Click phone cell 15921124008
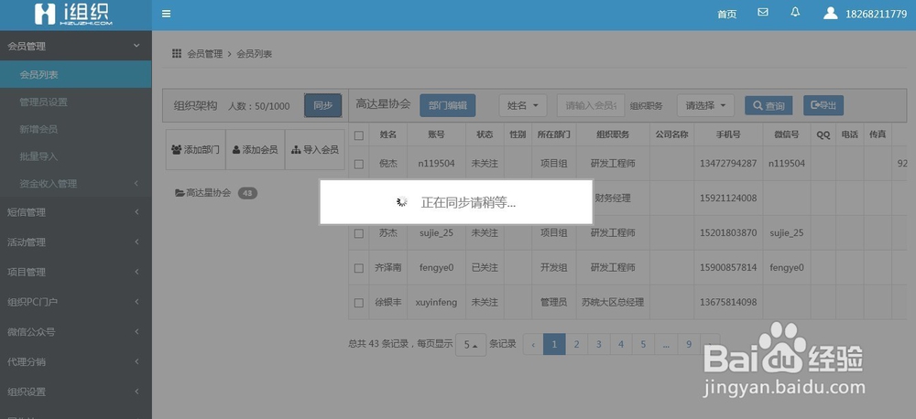The image size is (916, 419). (728, 198)
